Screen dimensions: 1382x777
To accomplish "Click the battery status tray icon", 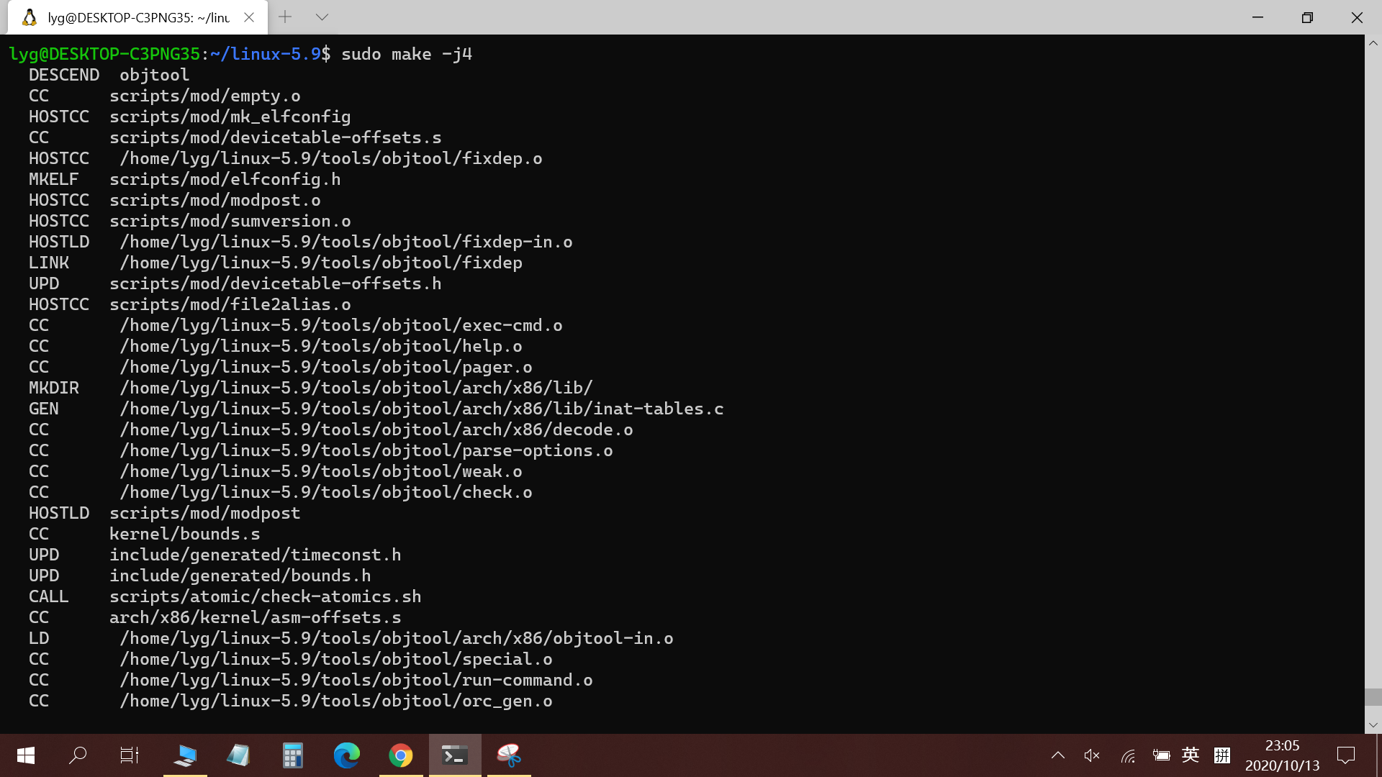I will (1161, 755).
